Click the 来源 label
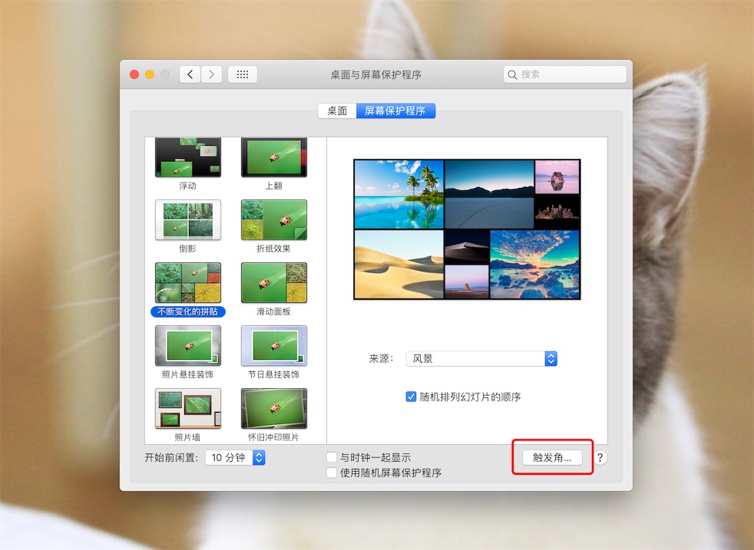Screen dimensions: 754x550 382,359
